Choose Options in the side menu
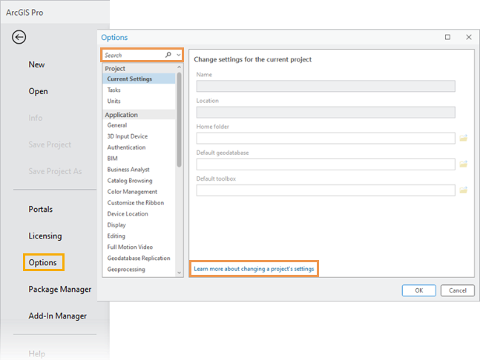 pos(42,262)
